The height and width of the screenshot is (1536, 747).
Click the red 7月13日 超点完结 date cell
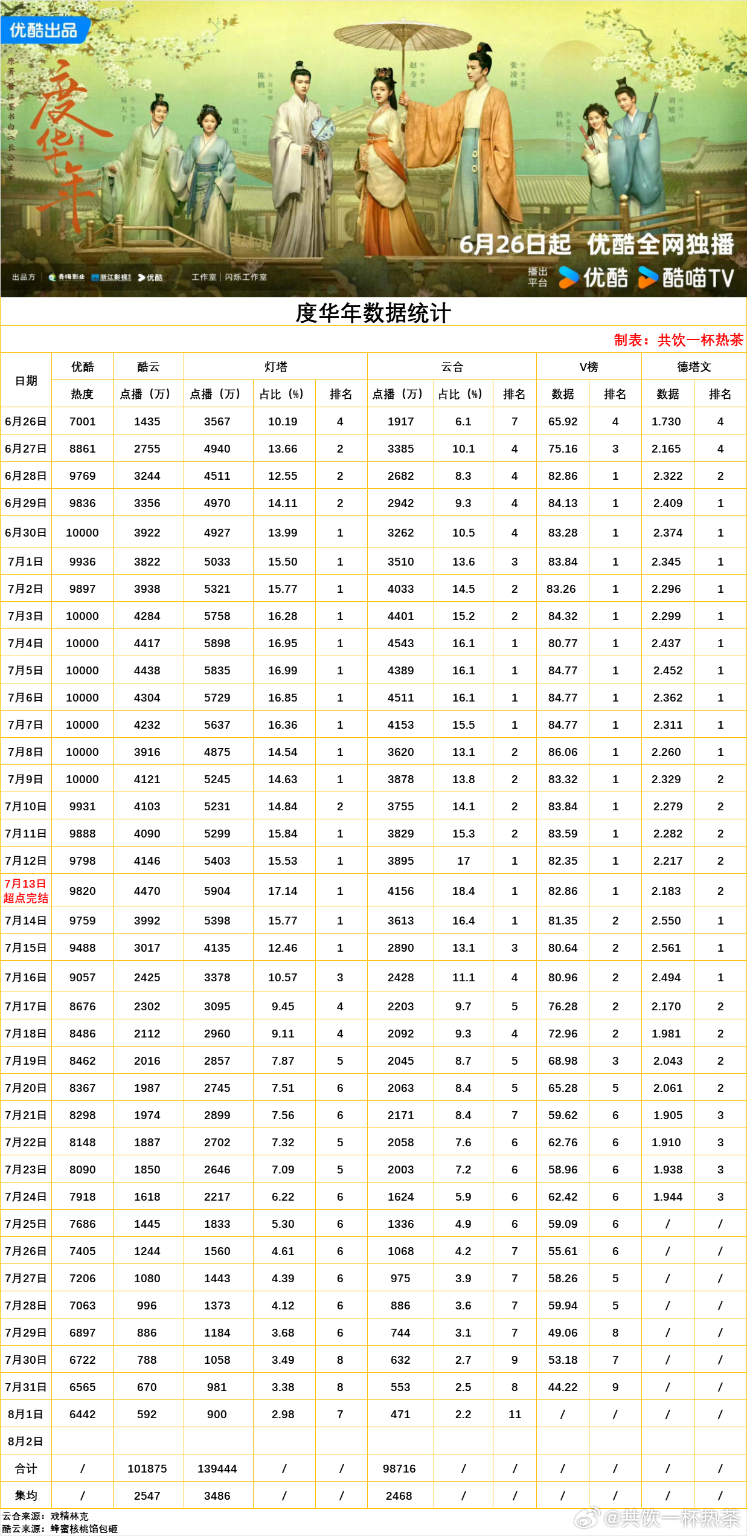(26, 891)
